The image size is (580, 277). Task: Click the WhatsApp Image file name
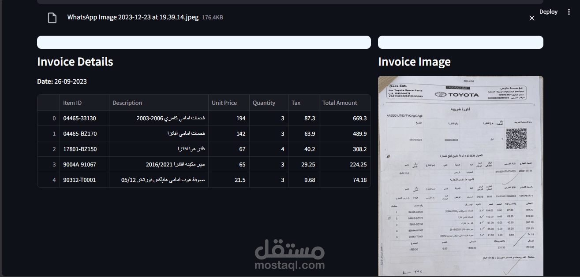(133, 17)
